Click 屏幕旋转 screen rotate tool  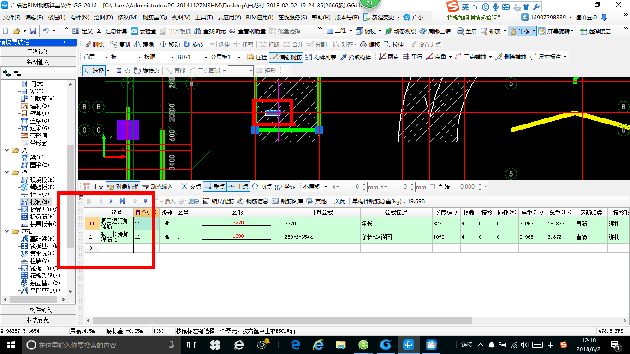pos(555,31)
